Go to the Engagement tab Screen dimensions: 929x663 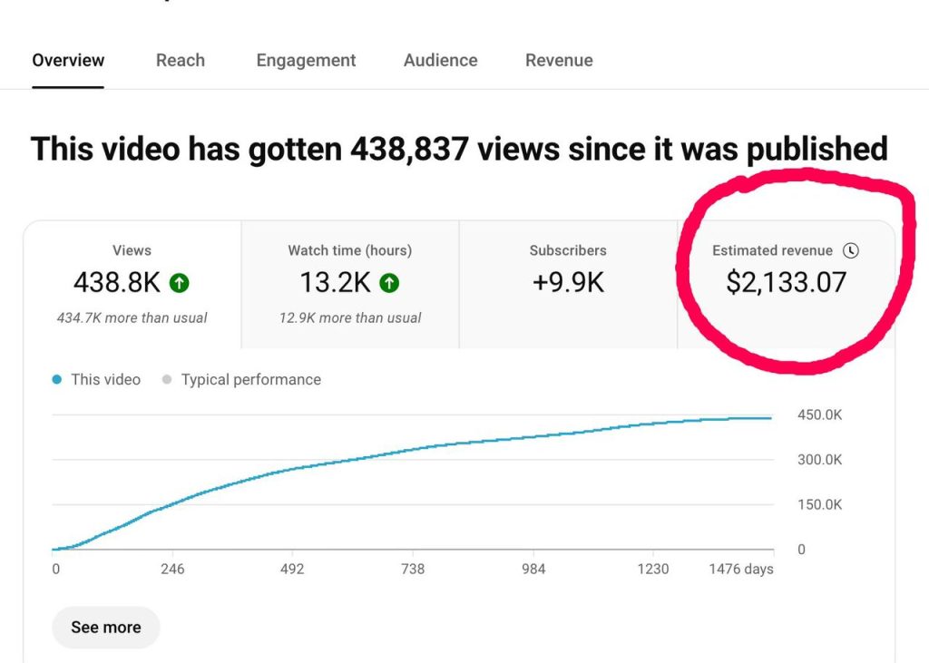306,61
